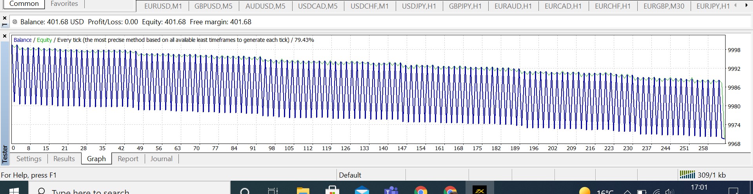This screenshot has height=194, width=753.
Task: Open the tester Journal tab
Action: [161, 158]
